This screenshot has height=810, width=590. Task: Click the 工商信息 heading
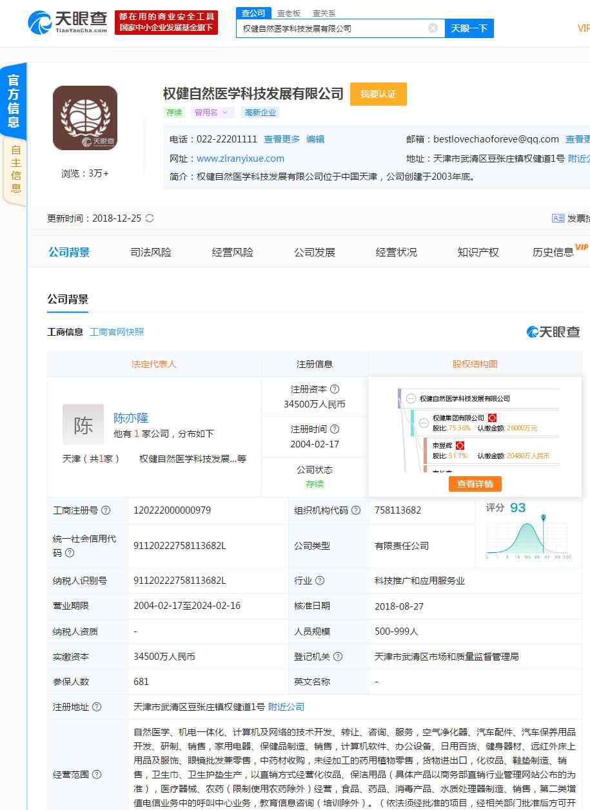tap(65, 332)
